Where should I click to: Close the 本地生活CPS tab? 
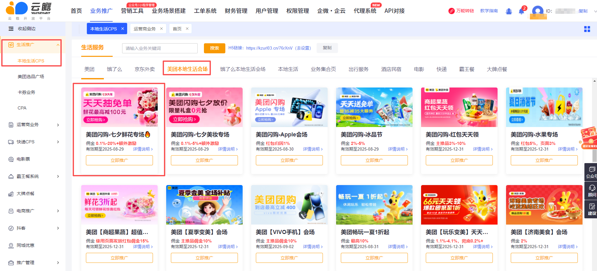pos(123,29)
